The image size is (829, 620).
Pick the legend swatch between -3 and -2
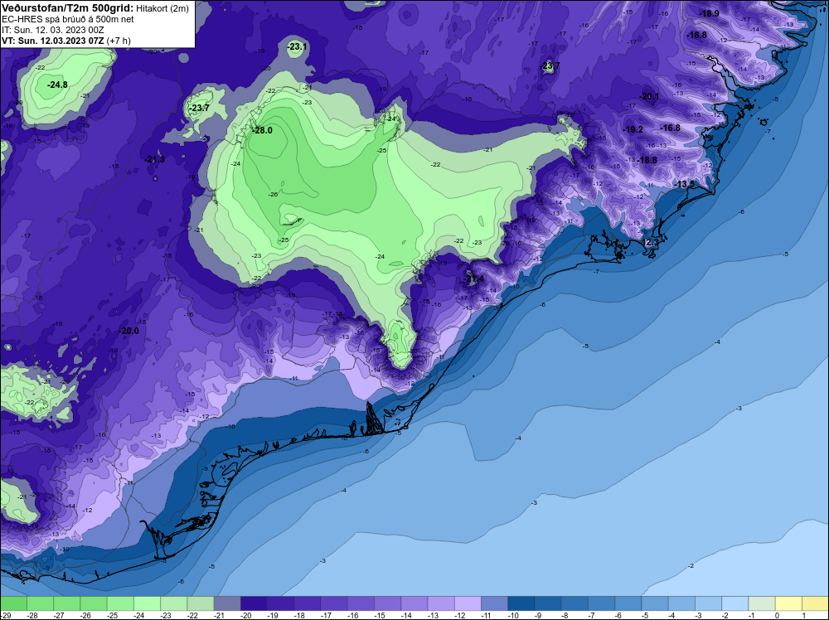pyautogui.click(x=709, y=603)
